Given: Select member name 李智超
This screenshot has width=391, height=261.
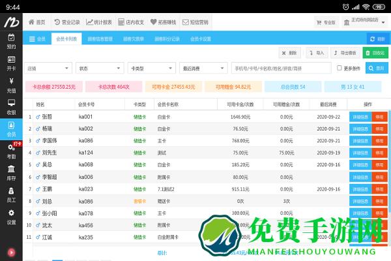Looking at the screenshot, I should 50,177.
